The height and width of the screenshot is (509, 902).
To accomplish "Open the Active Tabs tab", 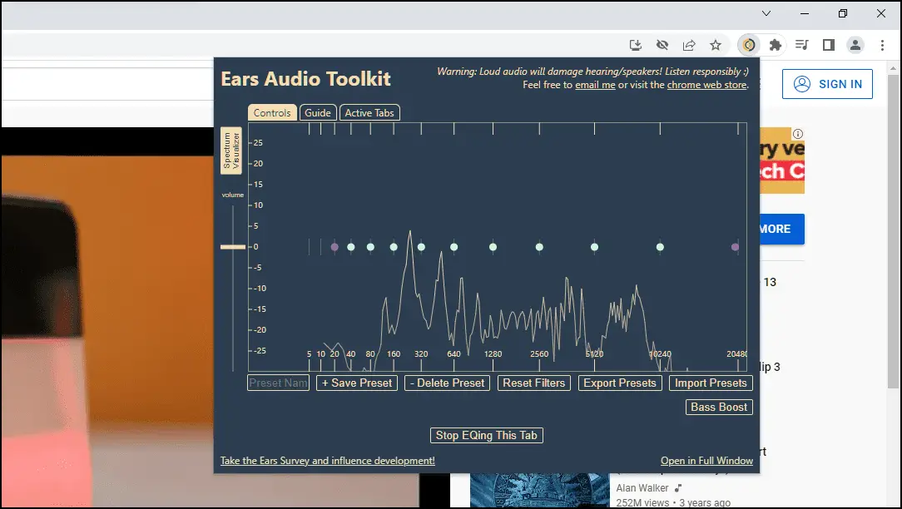I will click(369, 113).
